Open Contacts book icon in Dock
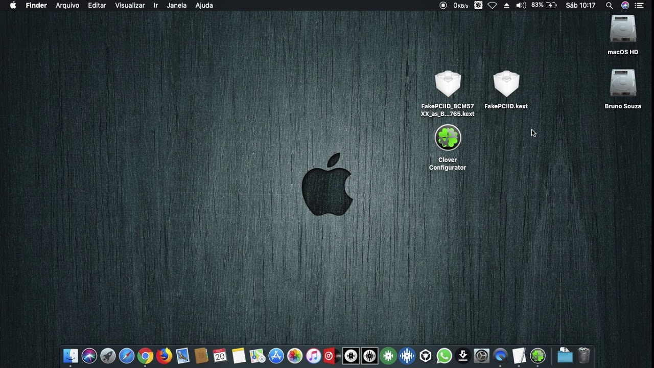 tap(201, 356)
